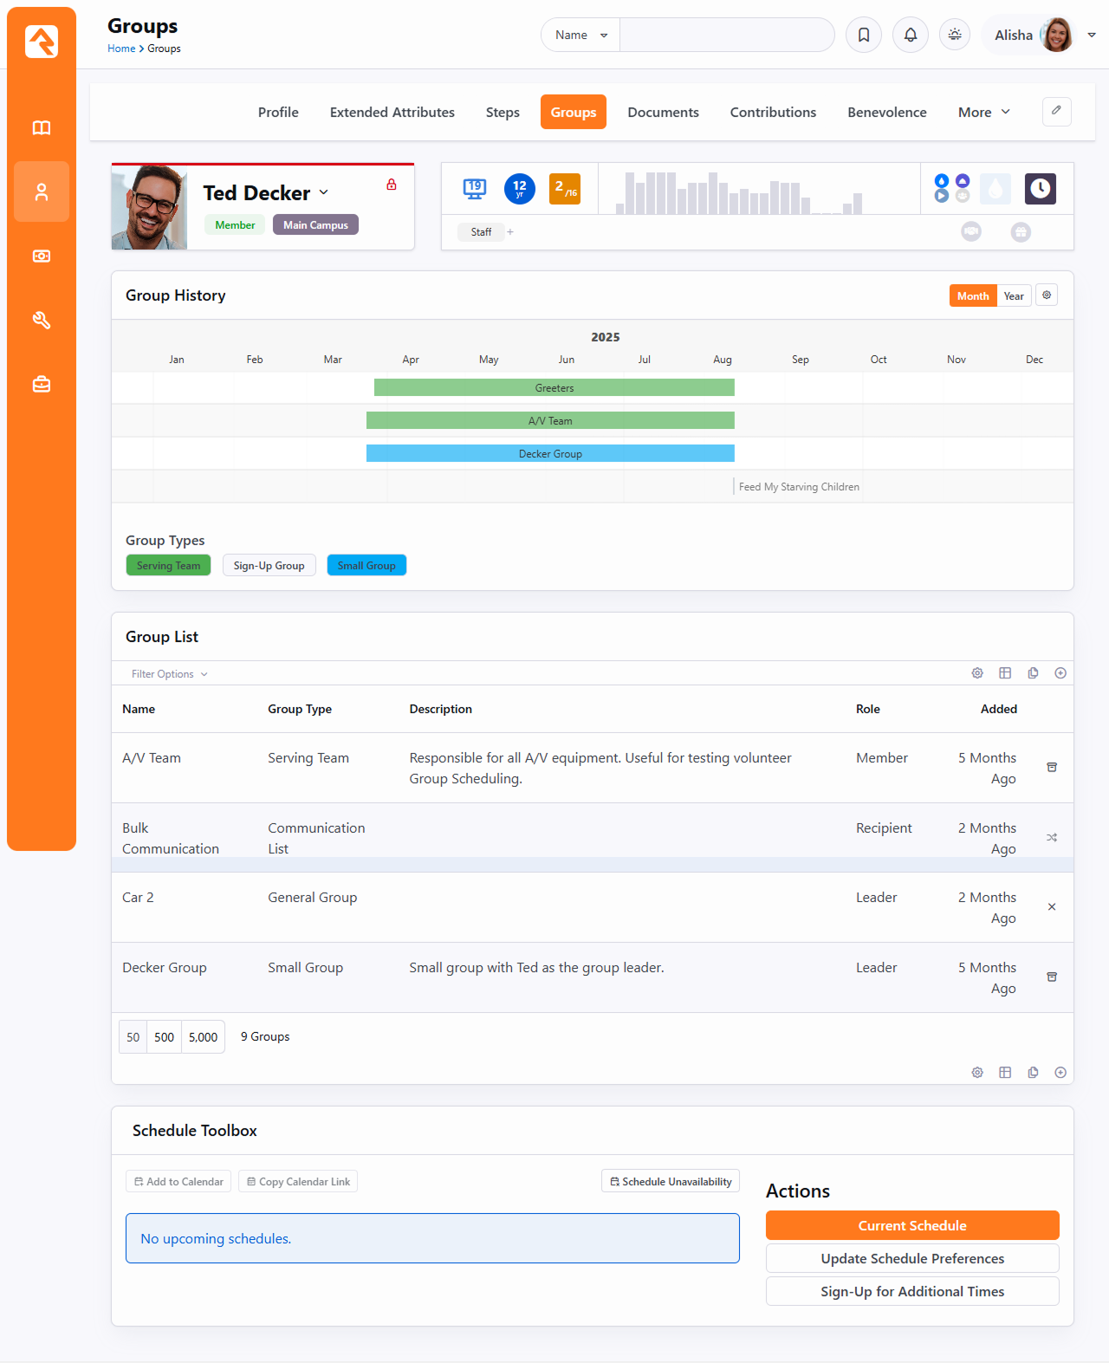Click the notifications bell icon
The width and height of the screenshot is (1109, 1363).
[x=911, y=35]
